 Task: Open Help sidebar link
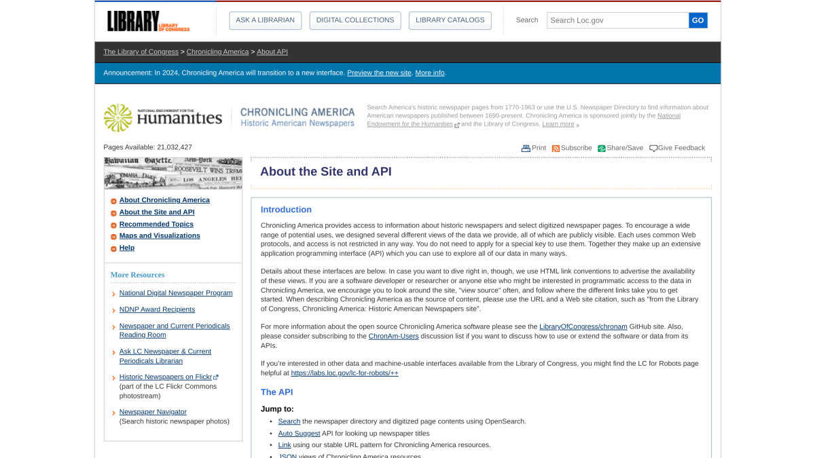[127, 248]
